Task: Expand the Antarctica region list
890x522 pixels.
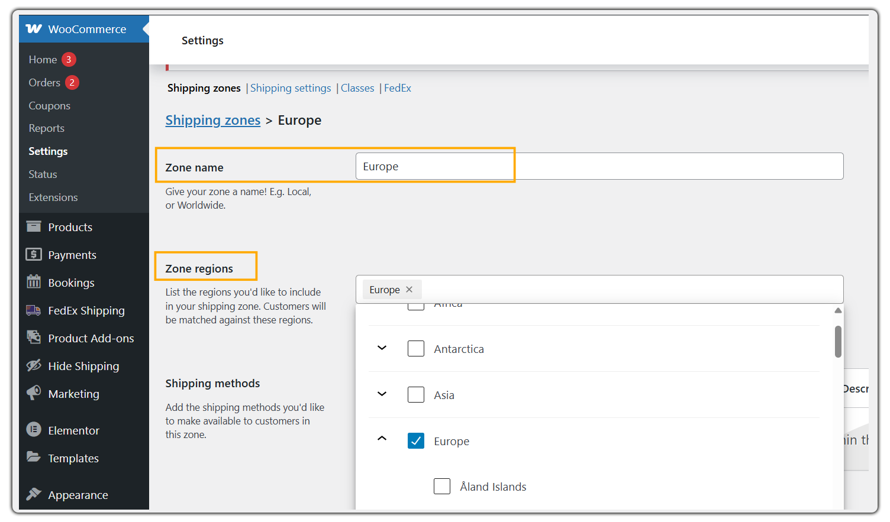Action: [x=382, y=348]
